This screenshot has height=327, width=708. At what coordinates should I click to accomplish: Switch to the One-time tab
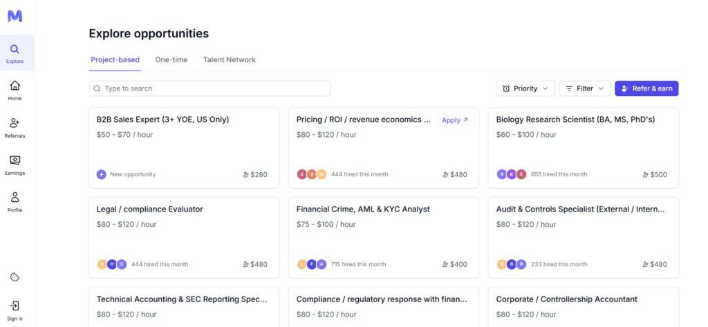click(x=171, y=59)
